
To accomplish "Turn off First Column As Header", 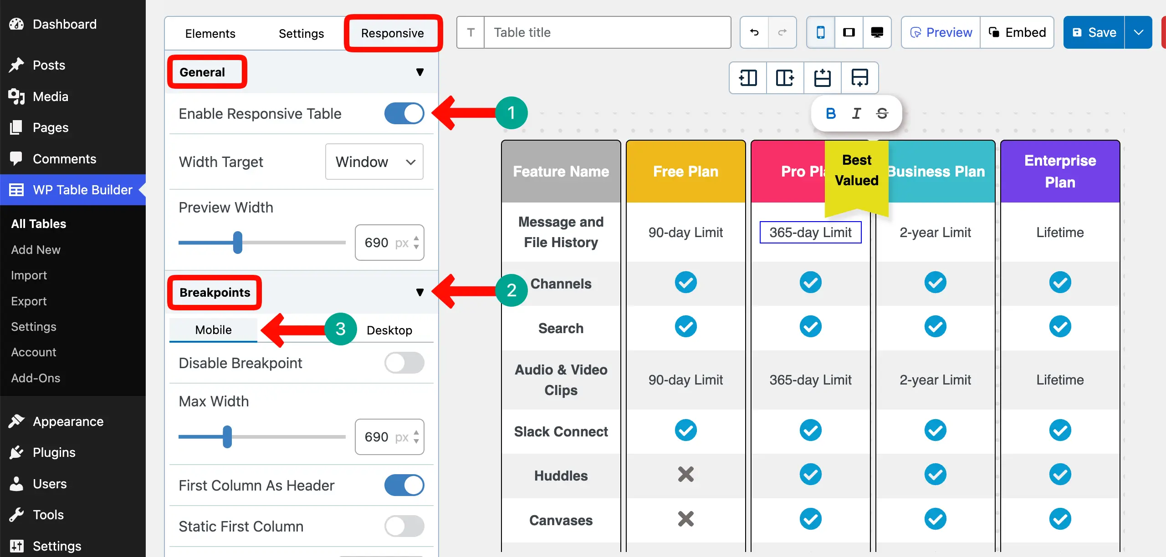I will tap(404, 485).
